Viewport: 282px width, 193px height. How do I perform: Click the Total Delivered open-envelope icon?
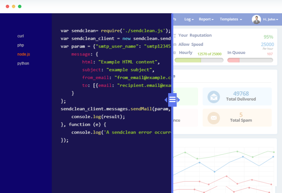coord(214,97)
